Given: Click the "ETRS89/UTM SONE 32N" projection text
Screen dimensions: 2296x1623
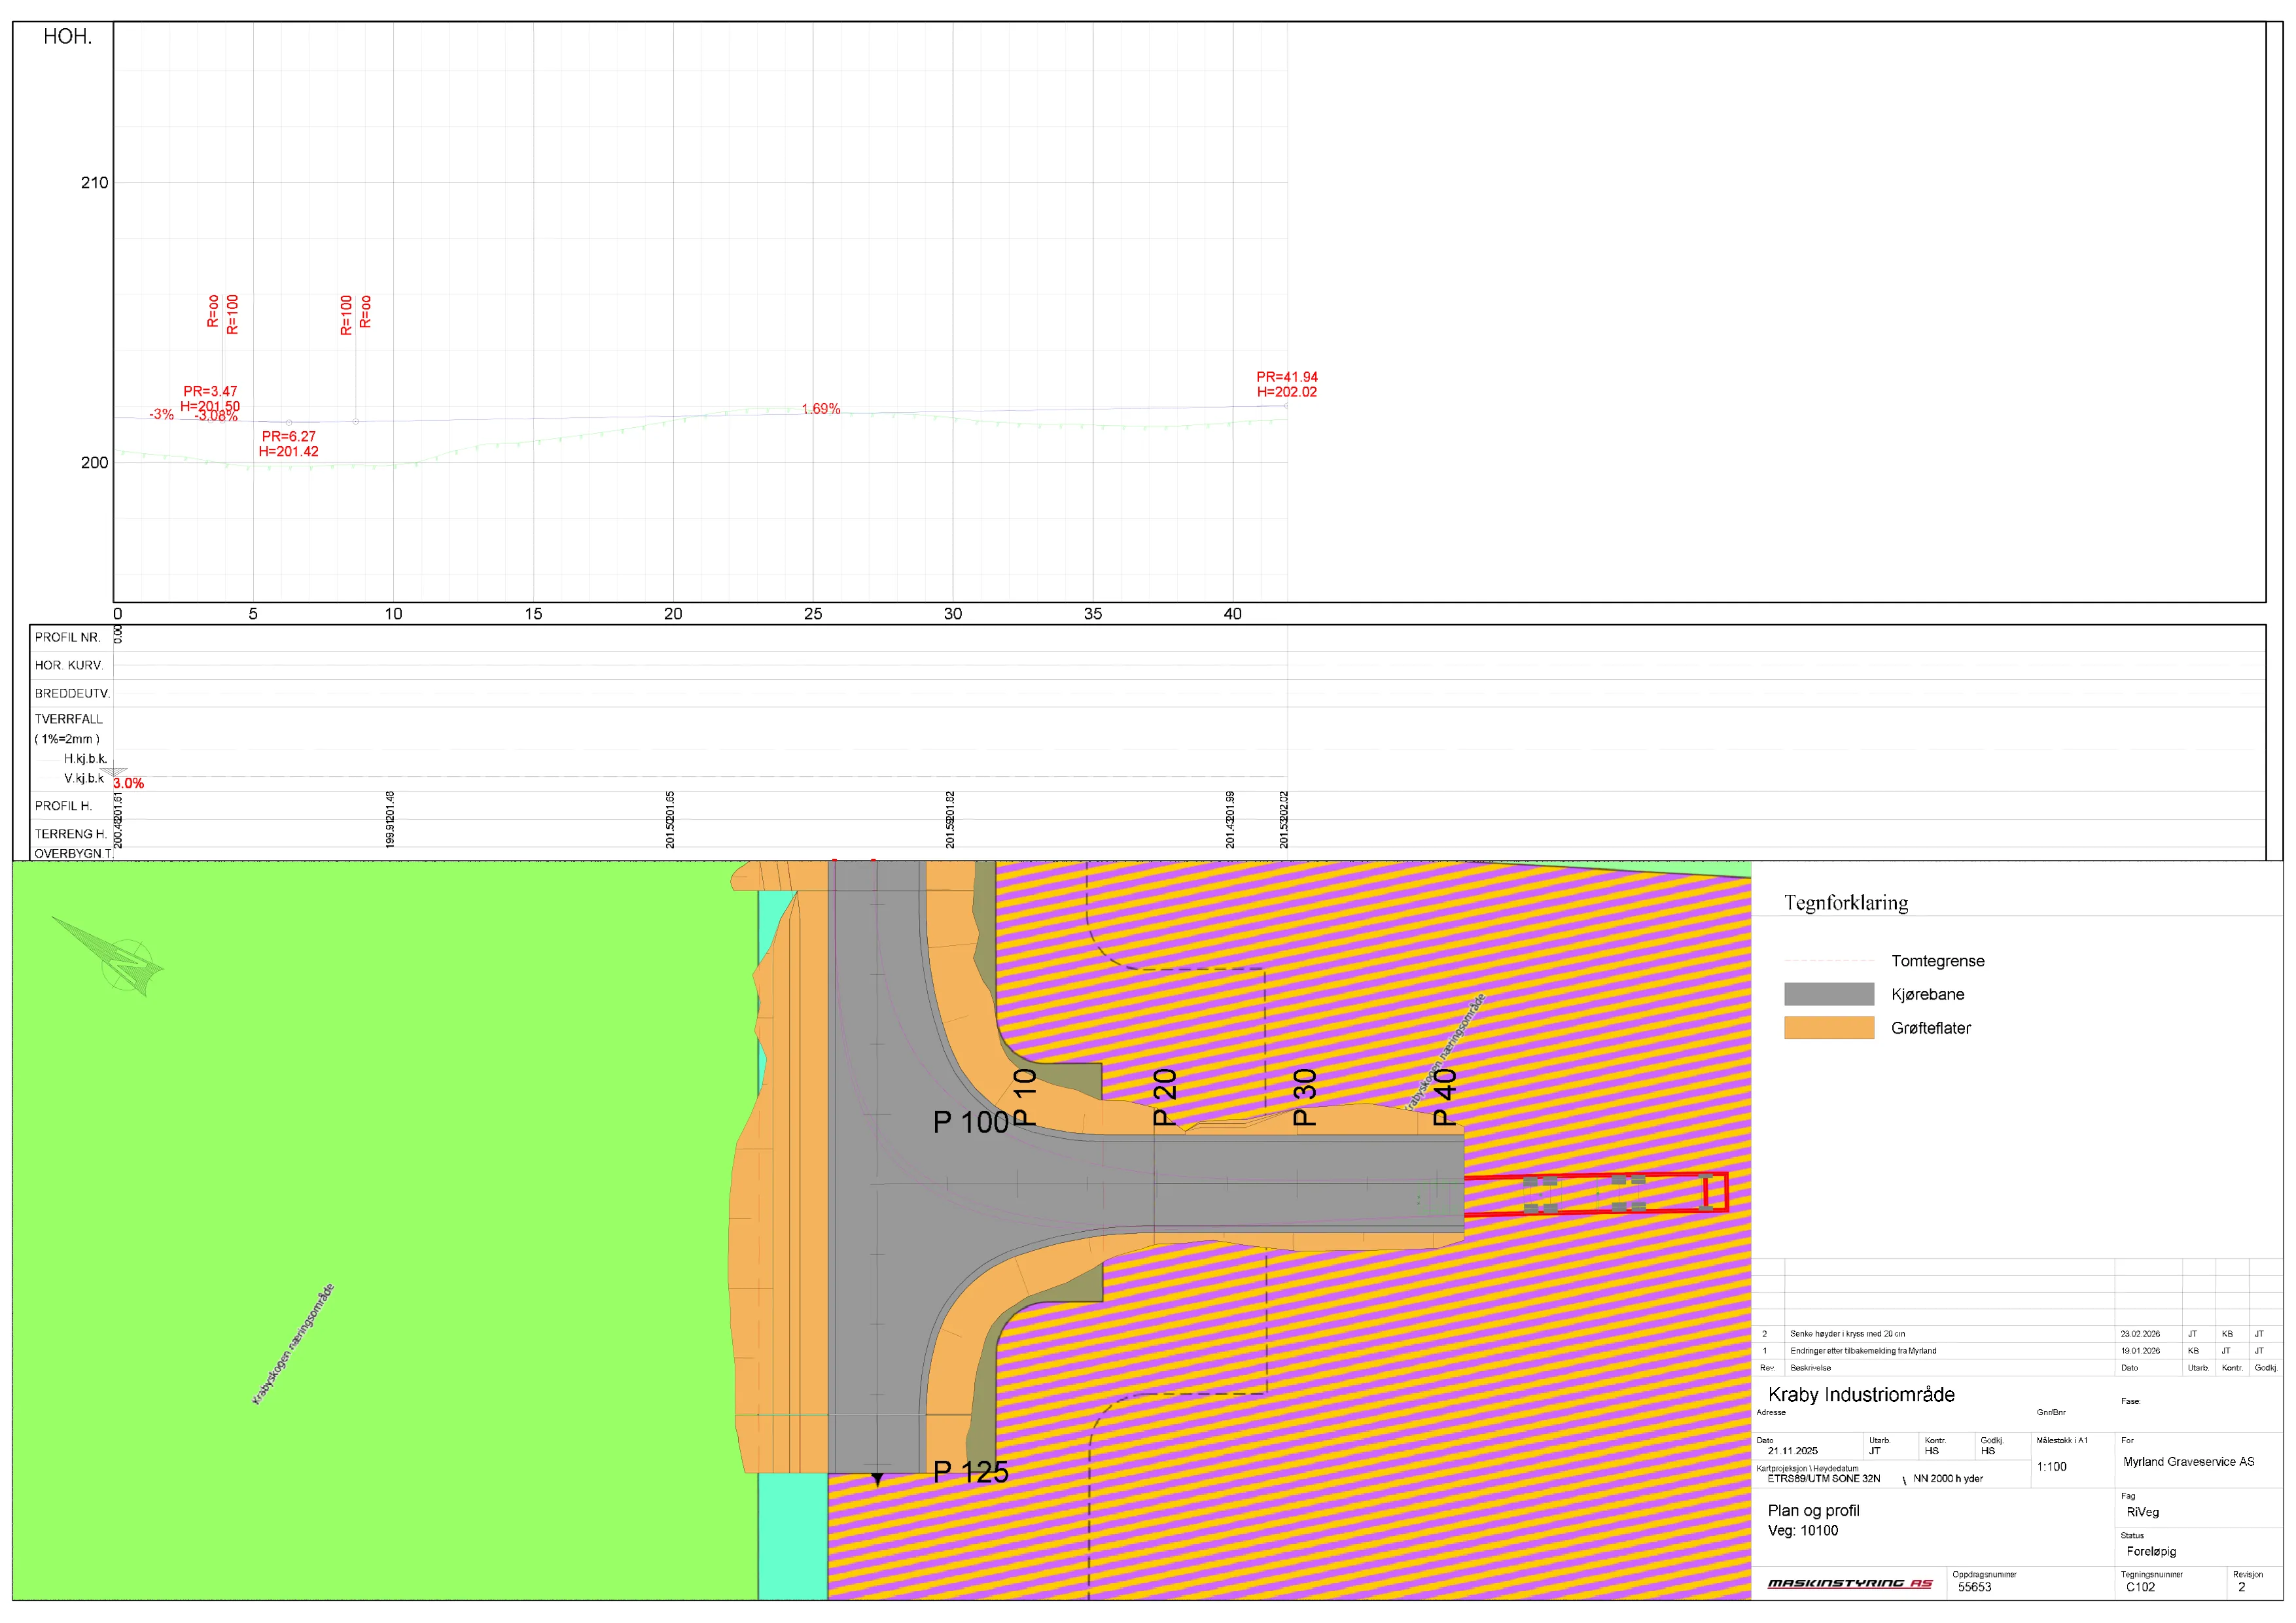Looking at the screenshot, I should [1823, 1479].
